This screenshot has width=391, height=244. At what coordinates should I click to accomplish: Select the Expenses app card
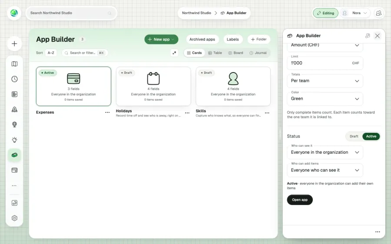click(x=73, y=86)
